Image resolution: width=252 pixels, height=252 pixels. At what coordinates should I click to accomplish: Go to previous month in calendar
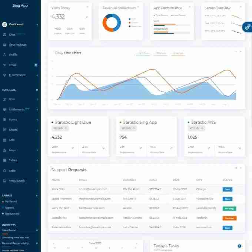[x=54, y=243]
